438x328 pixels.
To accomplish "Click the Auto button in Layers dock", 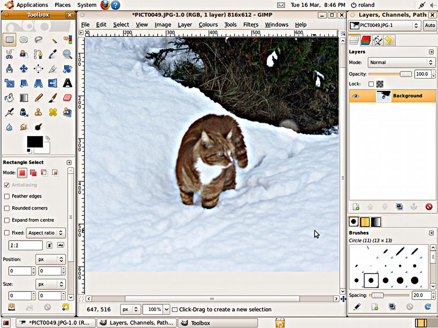I will 429,25.
